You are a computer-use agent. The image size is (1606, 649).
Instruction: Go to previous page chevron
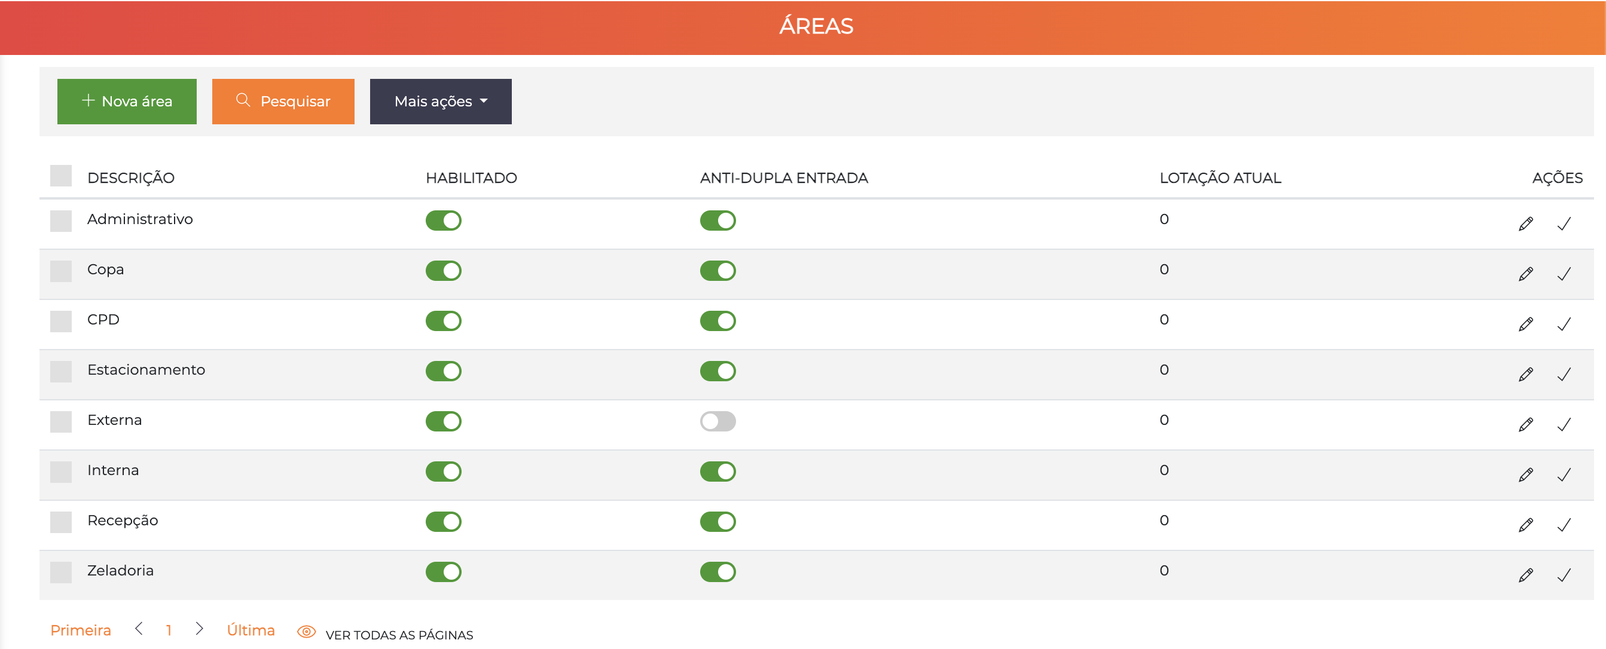pos(139,629)
